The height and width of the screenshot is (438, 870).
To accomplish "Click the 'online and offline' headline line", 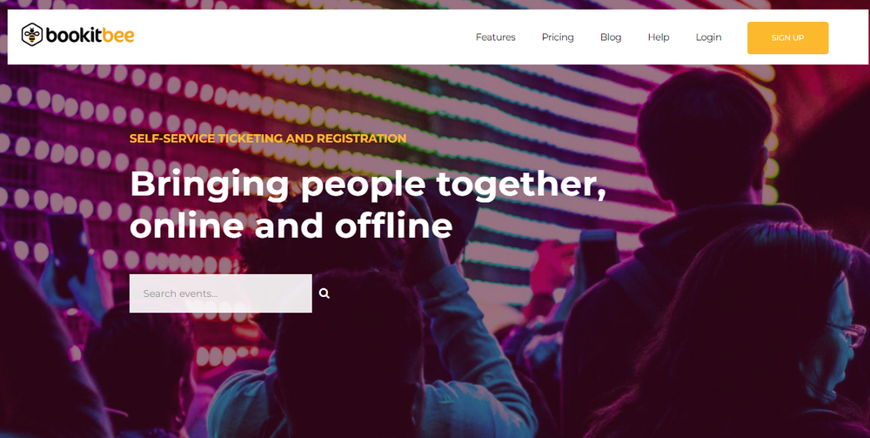I will click(x=291, y=225).
